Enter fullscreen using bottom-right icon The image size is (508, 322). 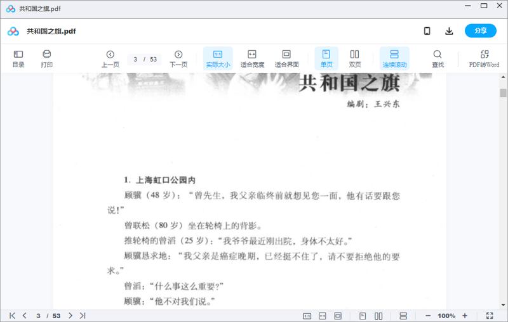[490, 316]
